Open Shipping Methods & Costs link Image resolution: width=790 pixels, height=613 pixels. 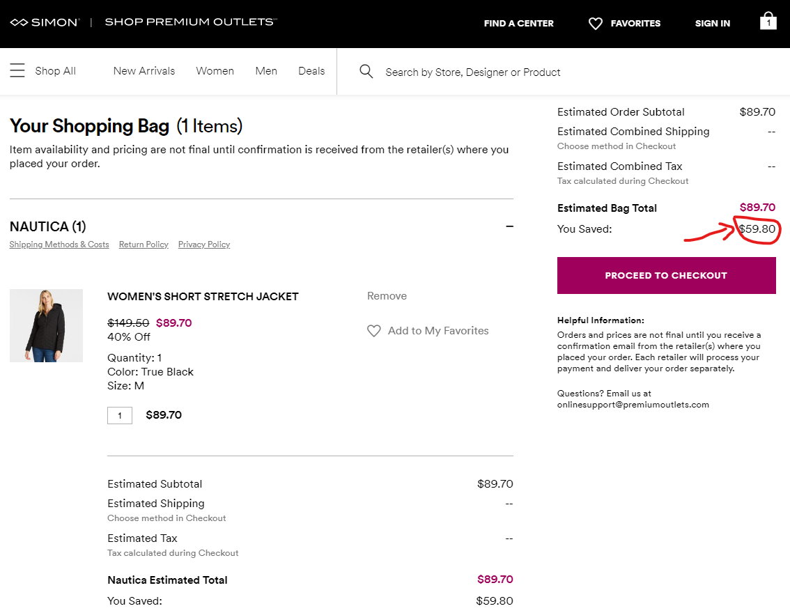[x=59, y=245]
